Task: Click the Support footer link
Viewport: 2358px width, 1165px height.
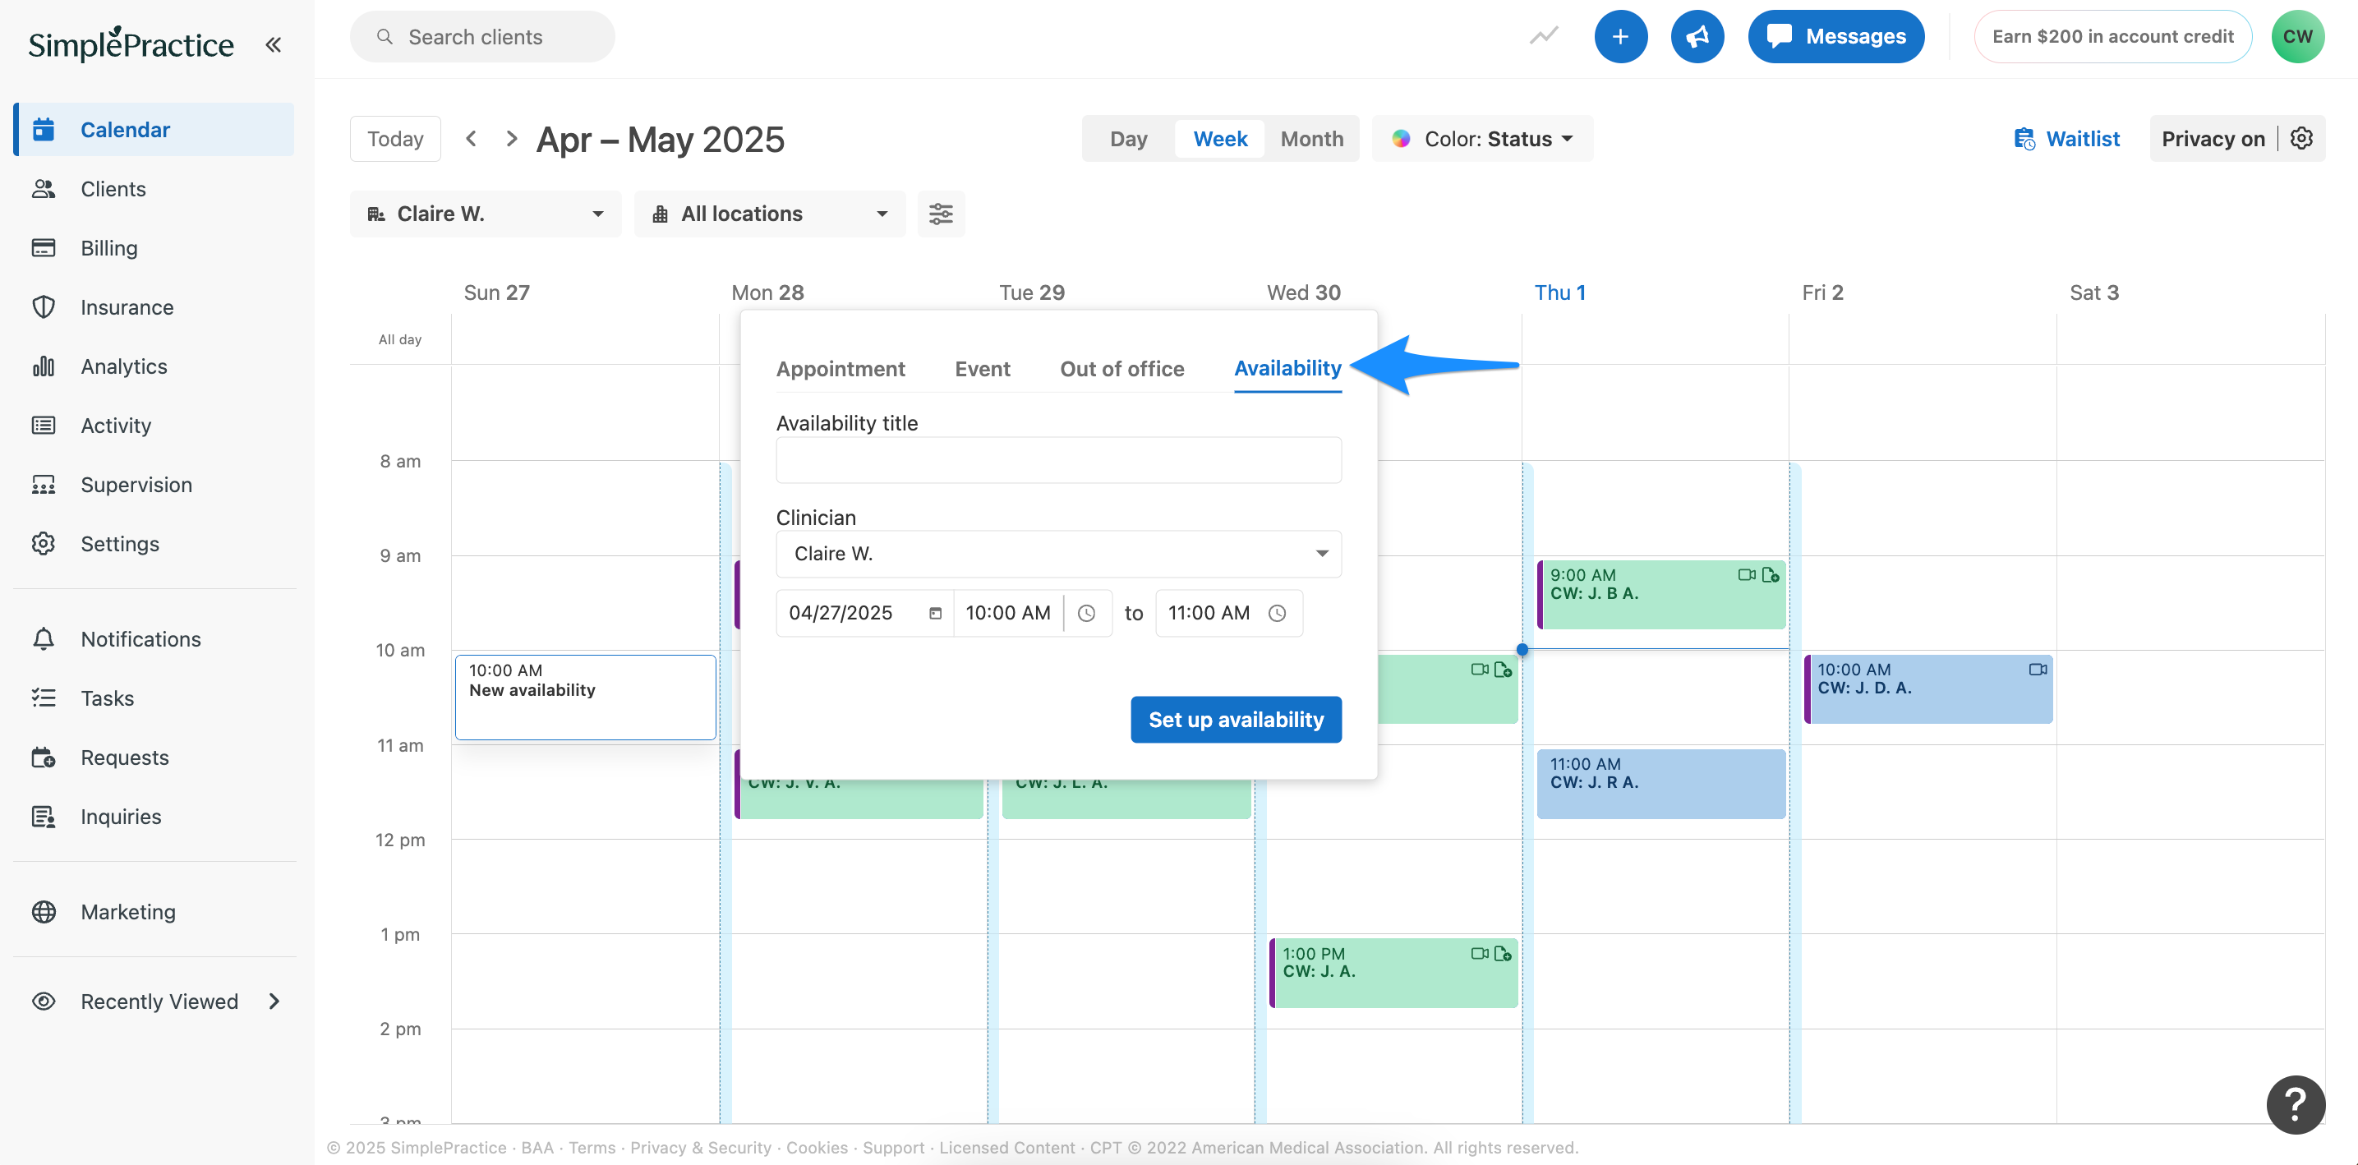Action: (893, 1149)
